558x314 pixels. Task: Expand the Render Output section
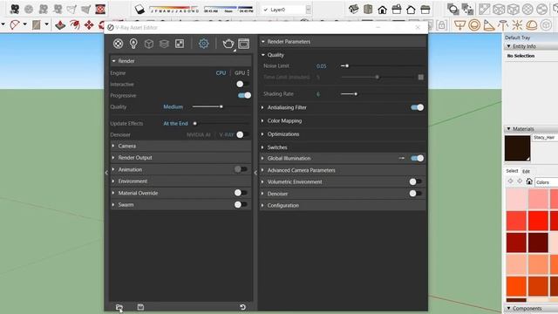[180, 157]
